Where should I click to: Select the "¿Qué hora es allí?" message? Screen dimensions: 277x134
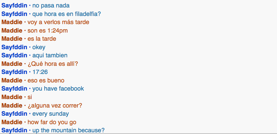coord(53,64)
